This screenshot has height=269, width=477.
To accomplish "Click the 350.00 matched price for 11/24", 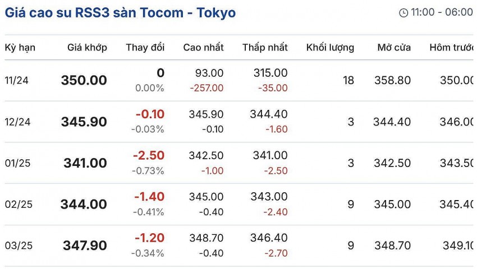I will point(84,81).
